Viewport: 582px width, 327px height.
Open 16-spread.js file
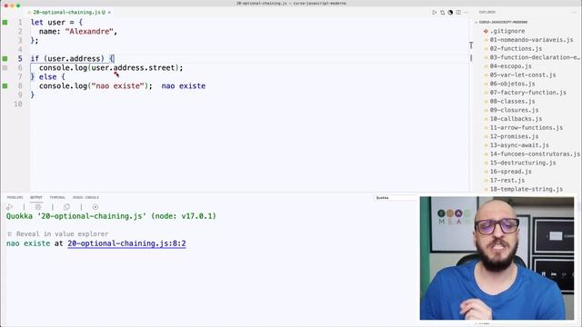tap(510, 172)
